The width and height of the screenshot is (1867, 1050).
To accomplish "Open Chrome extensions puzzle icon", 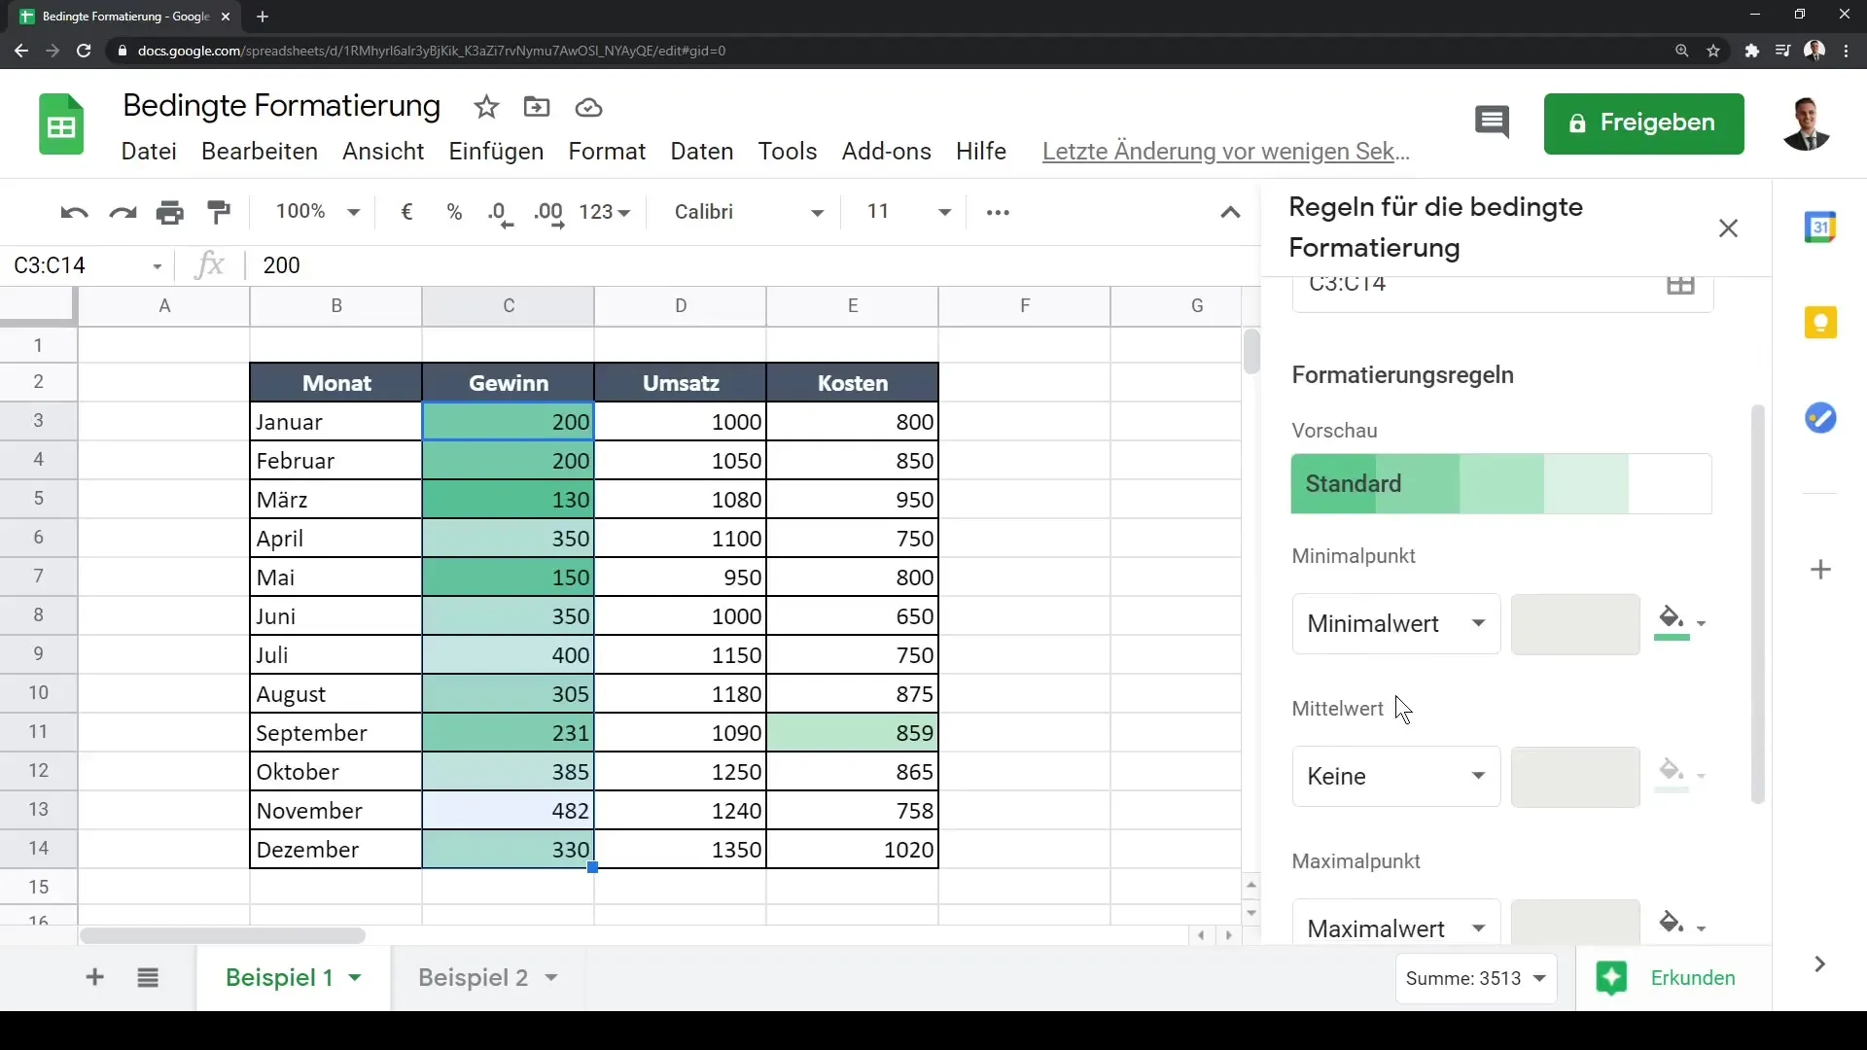I will (1751, 51).
